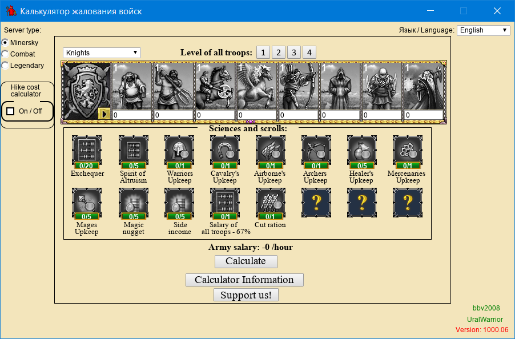Select the Minersky server type
Image resolution: width=515 pixels, height=339 pixels.
click(x=5, y=43)
